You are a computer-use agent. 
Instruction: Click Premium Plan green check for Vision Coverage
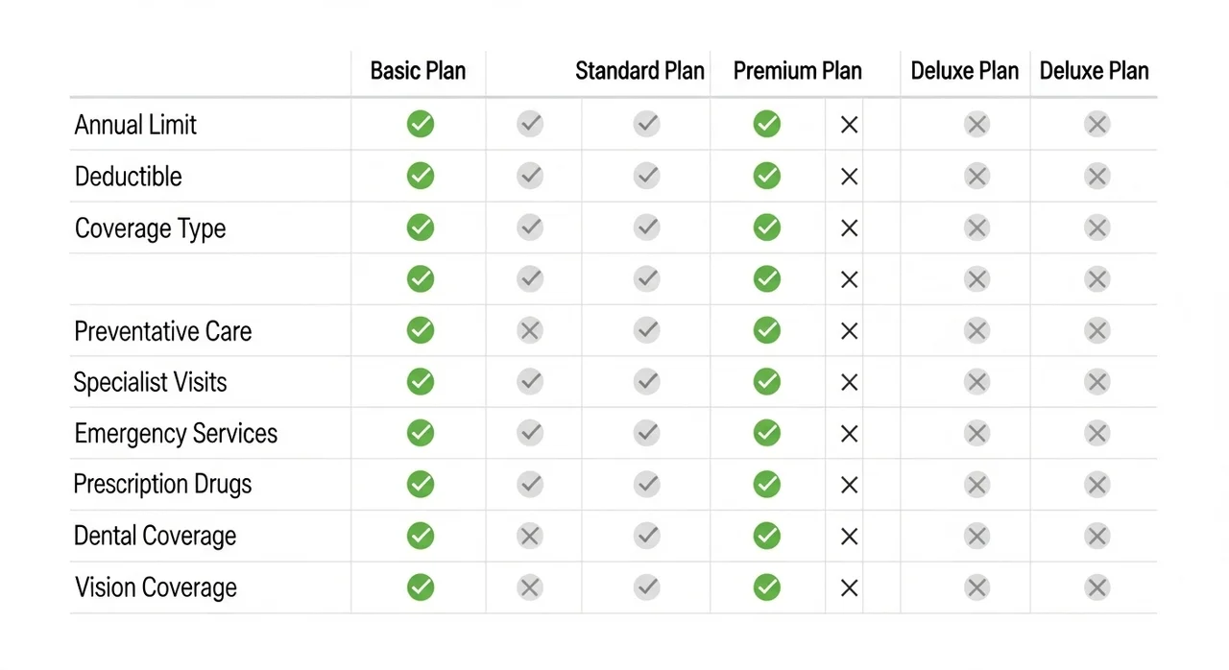point(766,587)
